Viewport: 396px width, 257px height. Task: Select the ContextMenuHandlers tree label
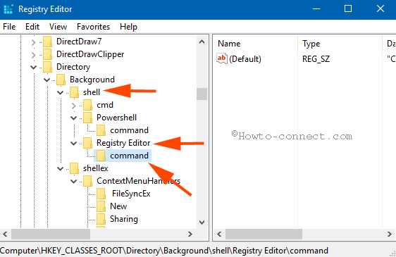138,181
